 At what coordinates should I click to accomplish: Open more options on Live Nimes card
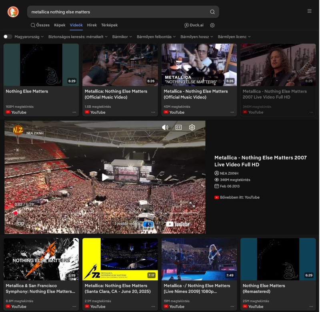[x=232, y=306]
